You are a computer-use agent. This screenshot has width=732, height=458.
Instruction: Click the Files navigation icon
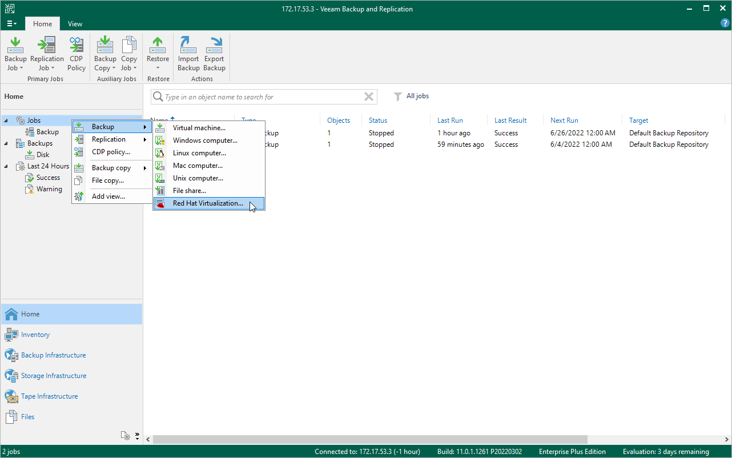tap(11, 417)
